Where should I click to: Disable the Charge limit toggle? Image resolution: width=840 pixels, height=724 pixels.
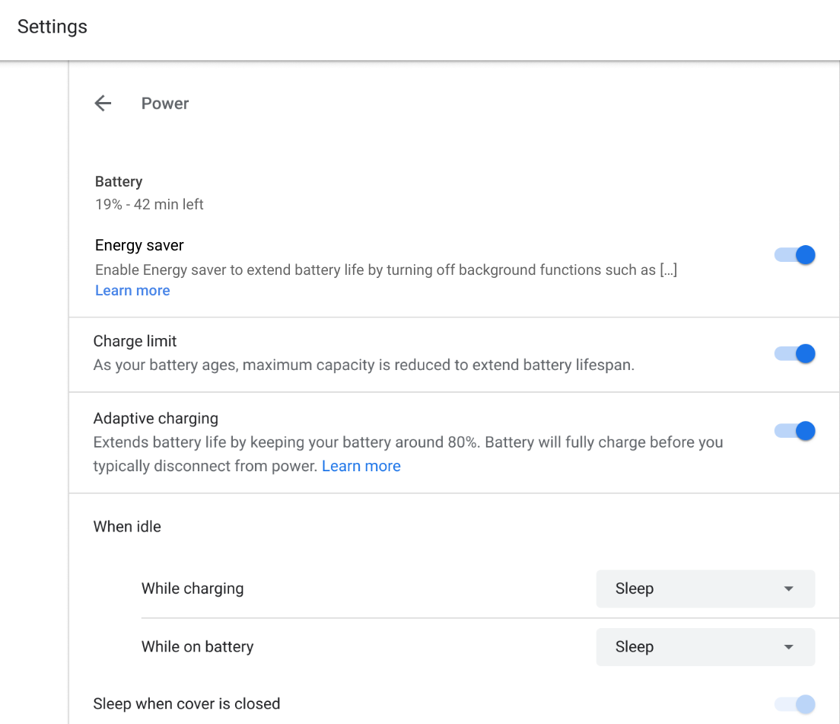click(x=795, y=353)
